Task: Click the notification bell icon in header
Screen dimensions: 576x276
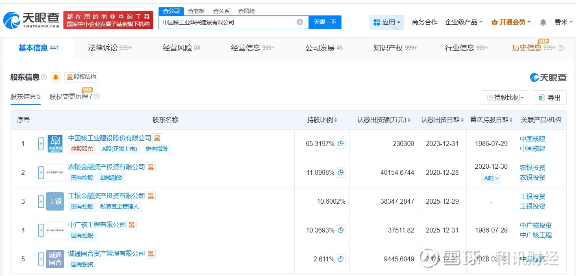Action: [543, 22]
